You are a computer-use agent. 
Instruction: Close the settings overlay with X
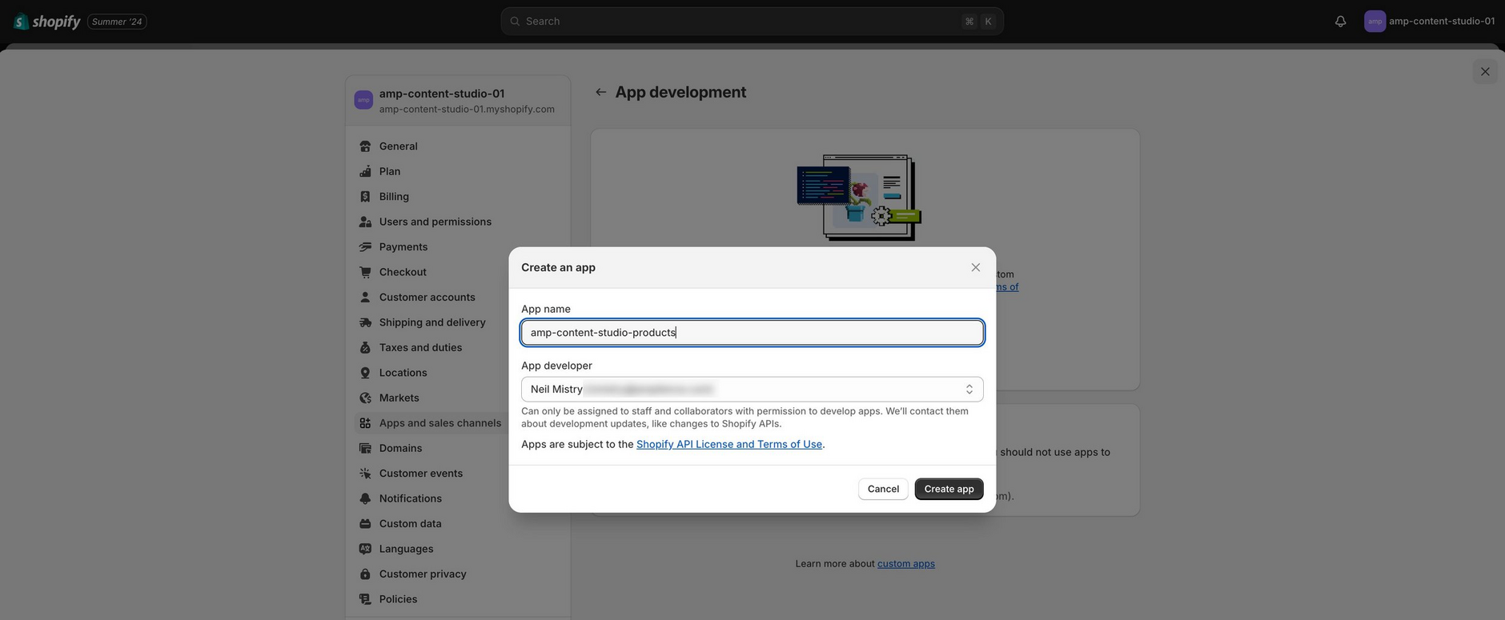point(1485,72)
